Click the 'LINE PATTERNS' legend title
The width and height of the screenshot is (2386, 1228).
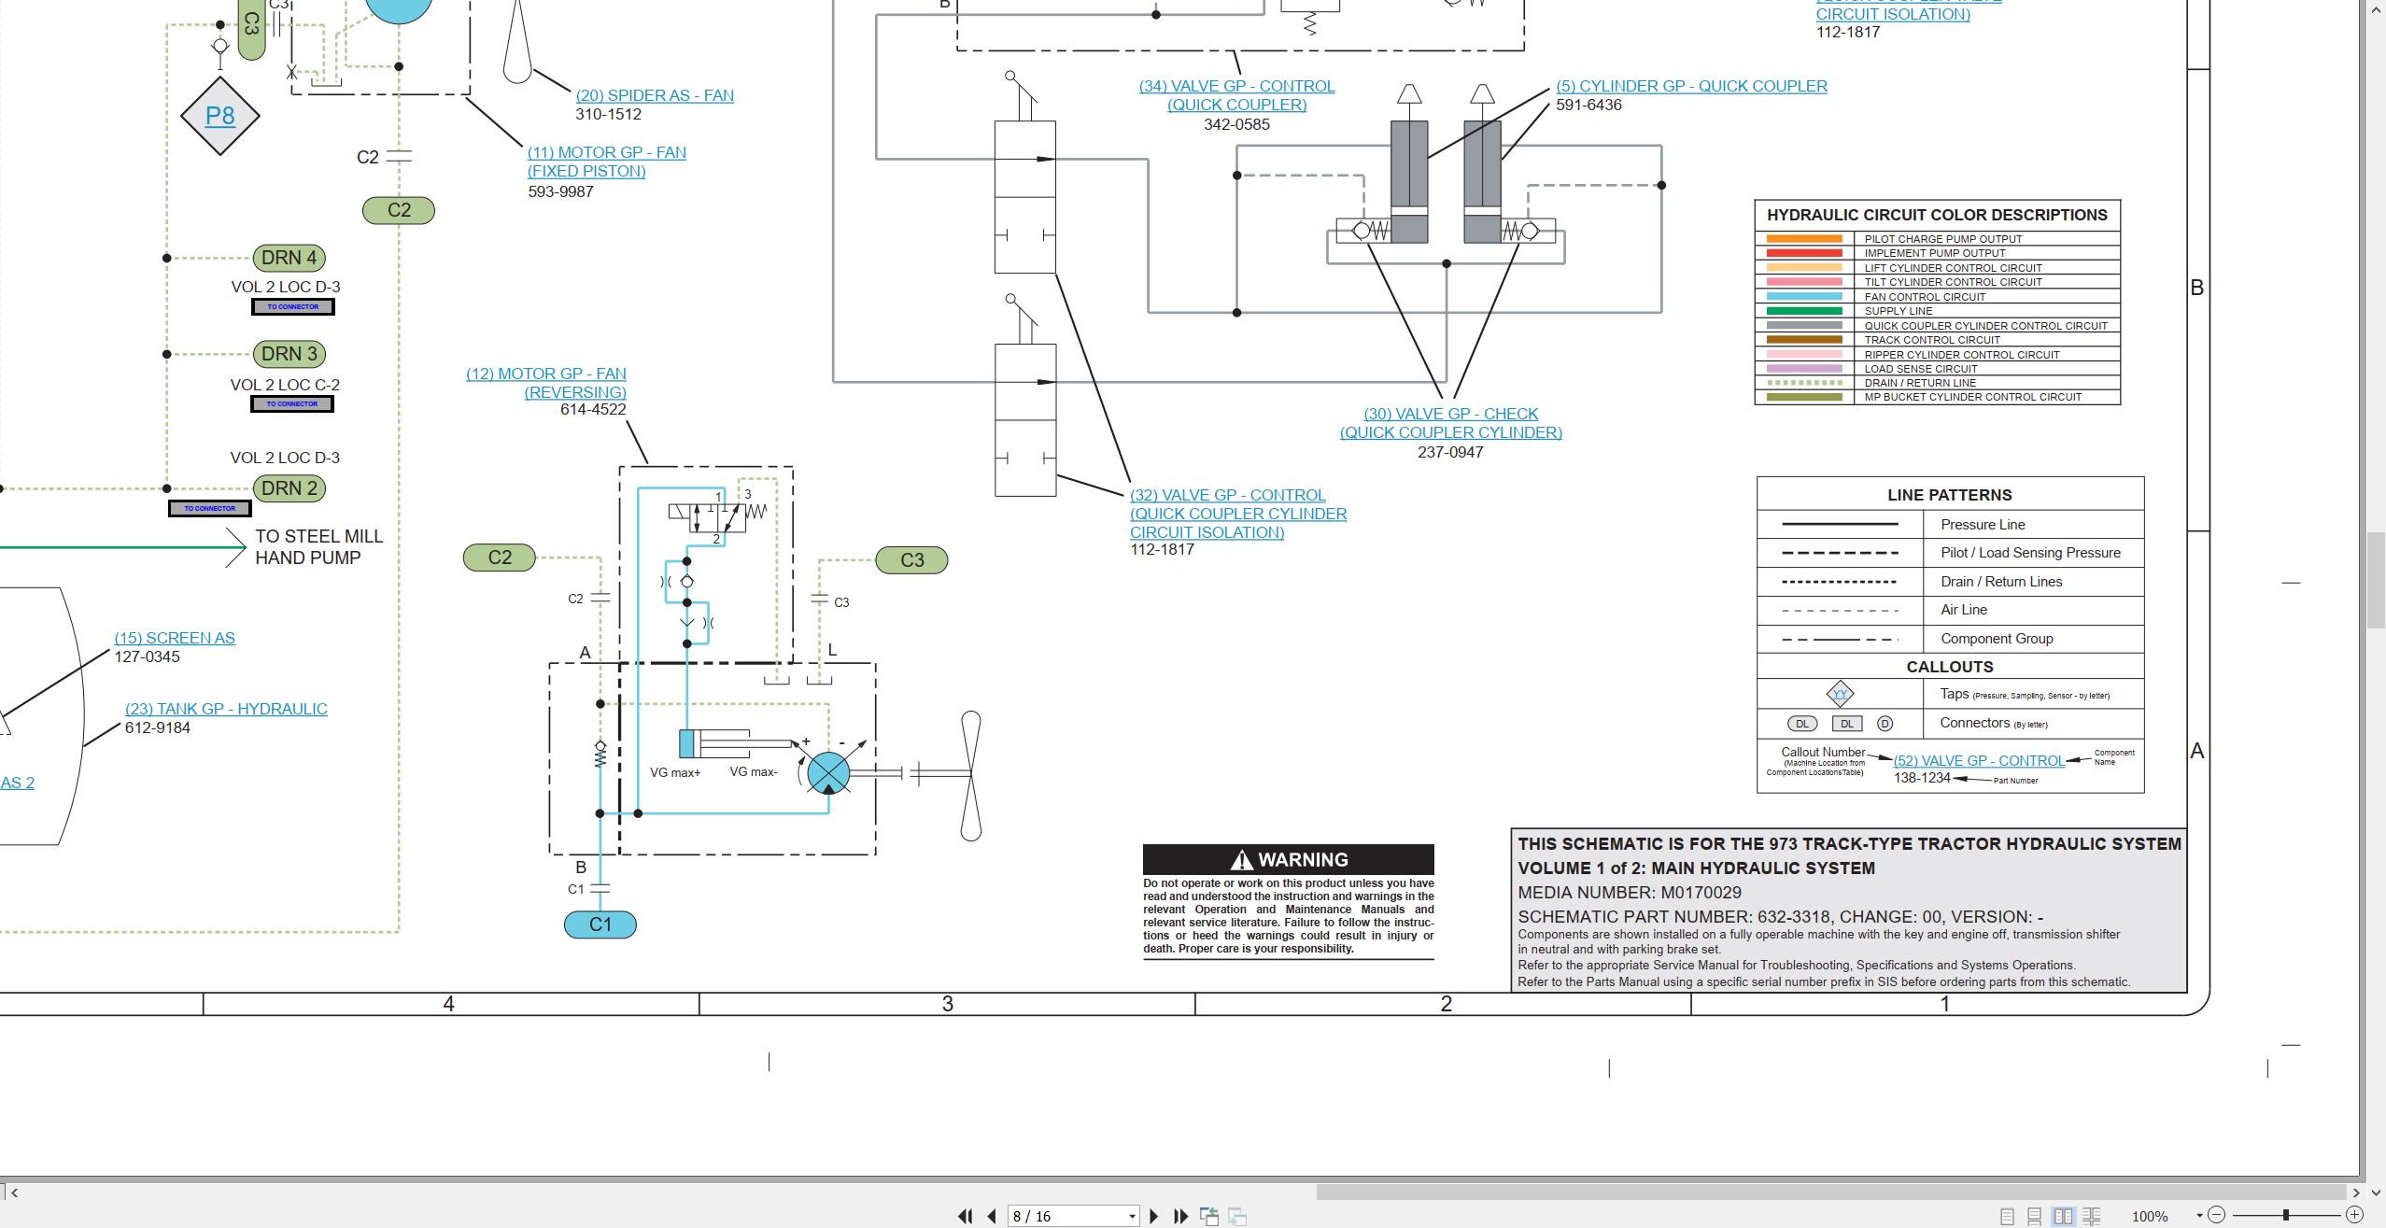point(1950,495)
